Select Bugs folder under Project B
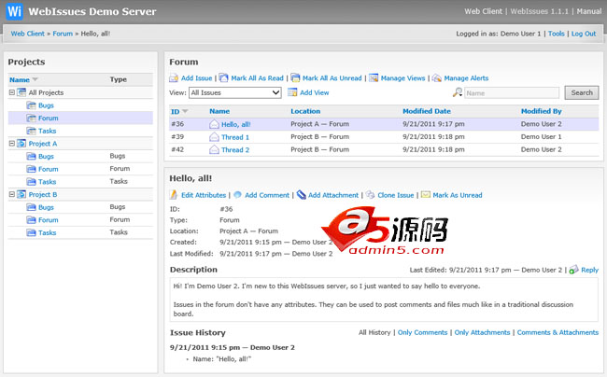The height and width of the screenshot is (377, 607). [46, 207]
